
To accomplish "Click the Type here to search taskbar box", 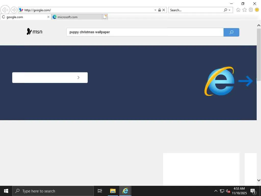I will [x=53, y=191].
